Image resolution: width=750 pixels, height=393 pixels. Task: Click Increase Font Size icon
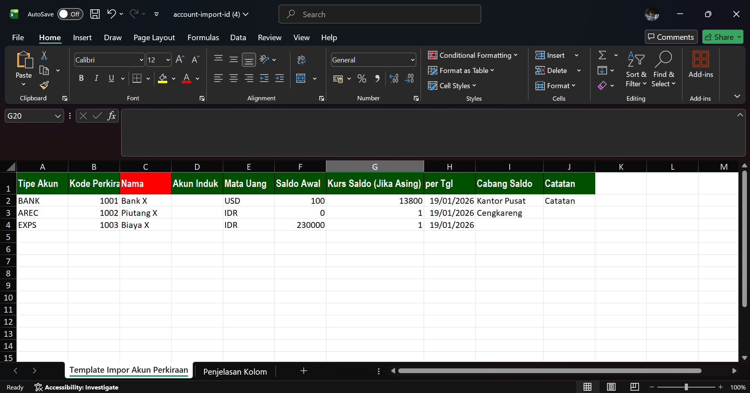179,59
